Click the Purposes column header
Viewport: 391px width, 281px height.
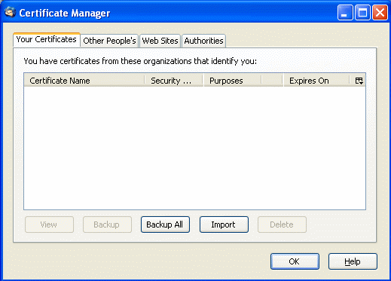[233, 81]
